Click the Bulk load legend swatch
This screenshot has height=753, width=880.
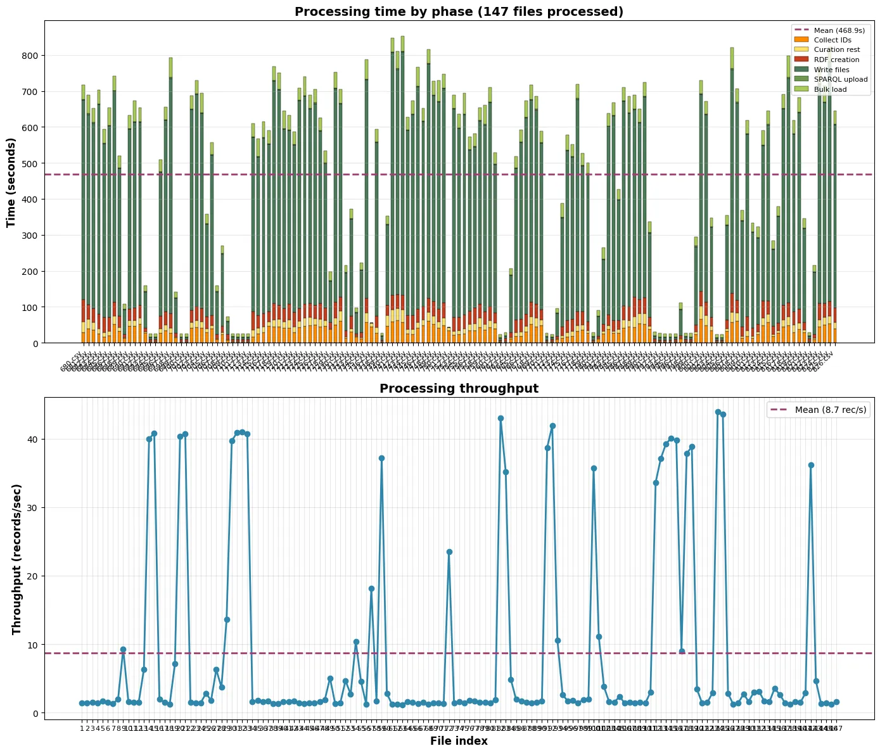pos(801,89)
